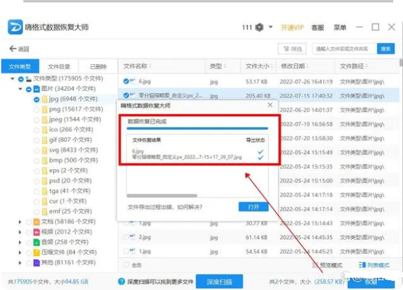403x290 pixels.
Task: Click the 打开 button in dialog
Action: (254, 207)
